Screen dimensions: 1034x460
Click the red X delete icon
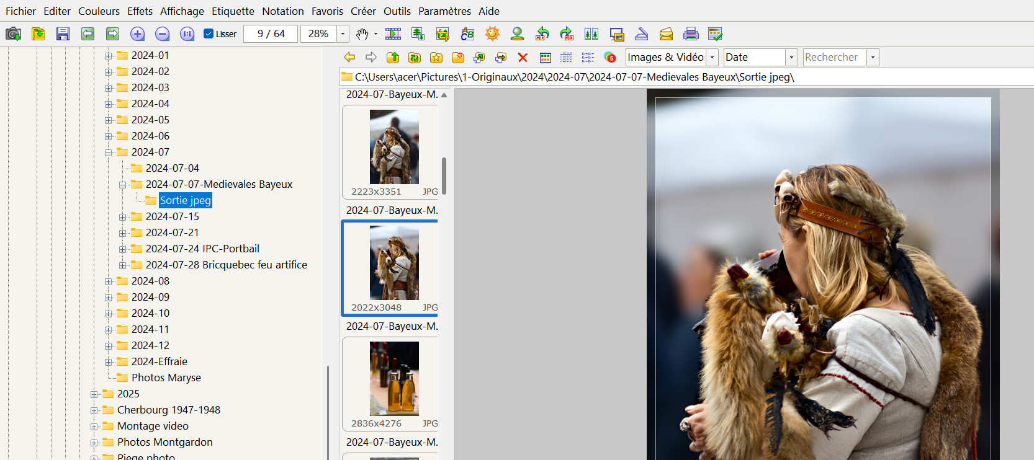click(523, 58)
